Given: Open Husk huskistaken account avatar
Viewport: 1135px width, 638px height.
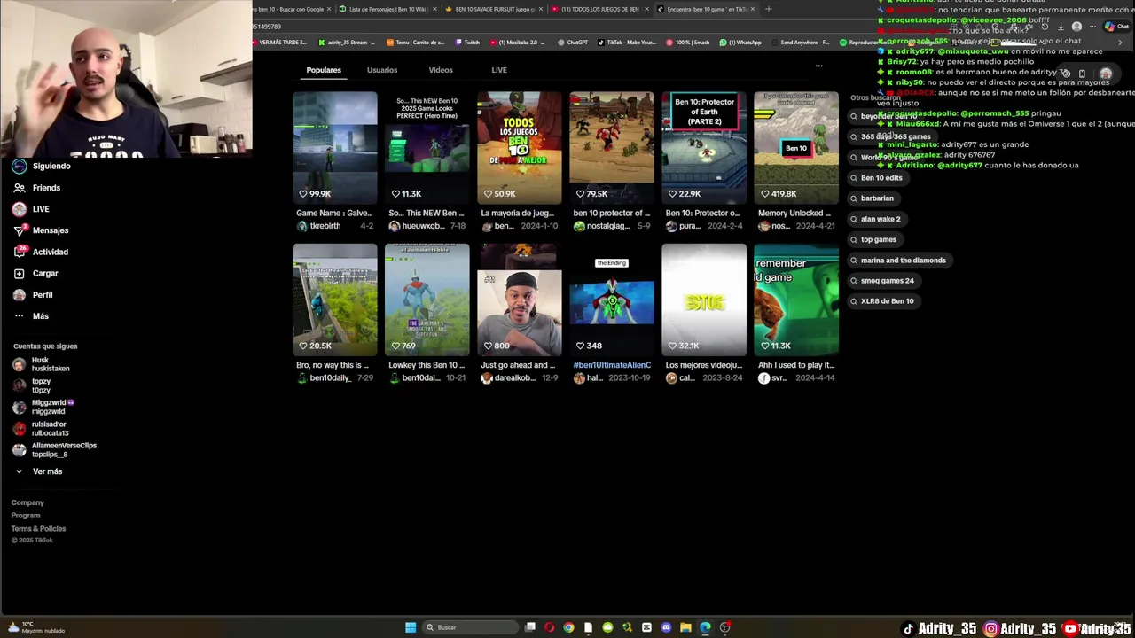Looking at the screenshot, I should (20, 364).
